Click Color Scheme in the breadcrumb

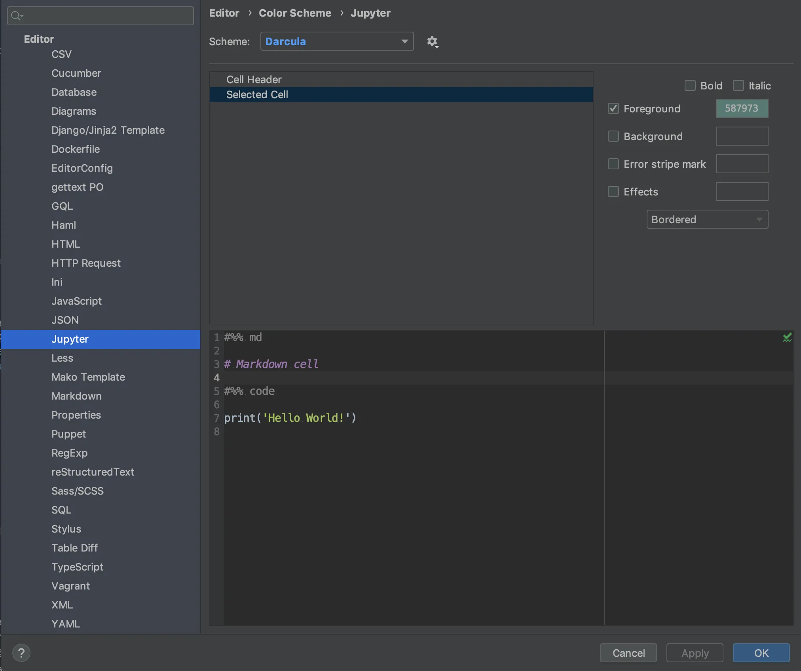click(x=295, y=13)
